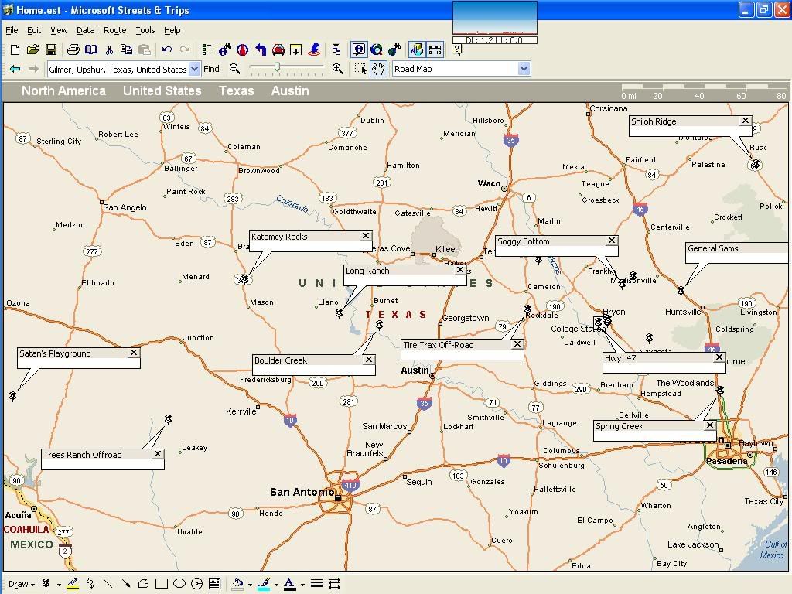Viewport: 792px width, 594px height.
Task: Open the Route menu
Action: pos(114,30)
